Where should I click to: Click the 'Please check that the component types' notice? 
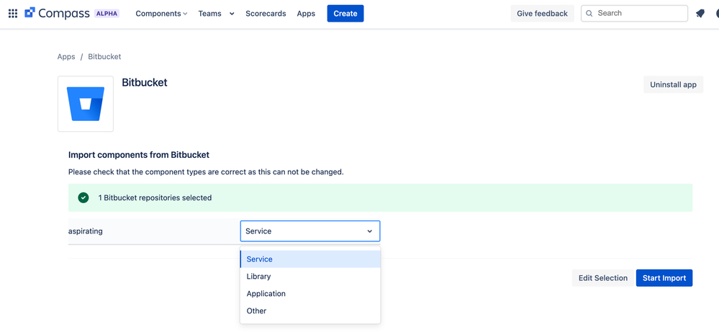(x=206, y=173)
